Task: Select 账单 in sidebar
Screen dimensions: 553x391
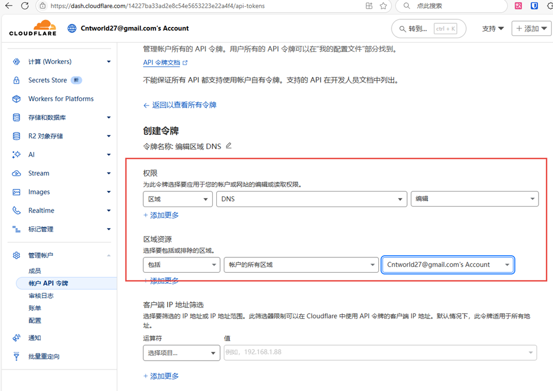Action: (x=34, y=308)
